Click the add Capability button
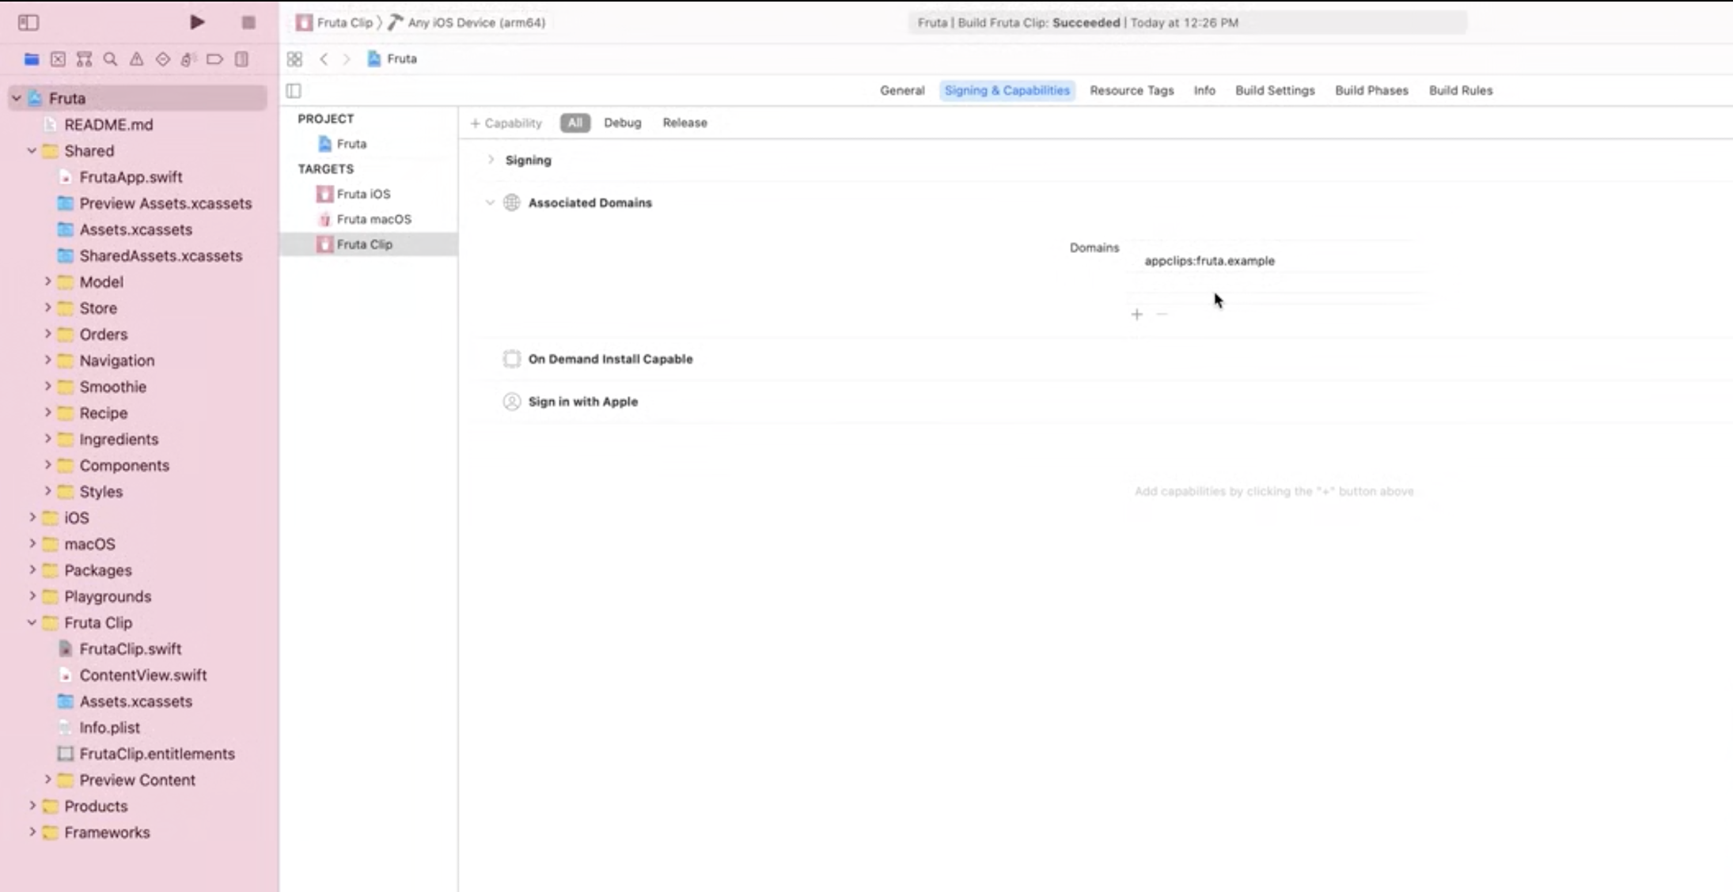Viewport: 1733px width, 892px height. coord(506,123)
